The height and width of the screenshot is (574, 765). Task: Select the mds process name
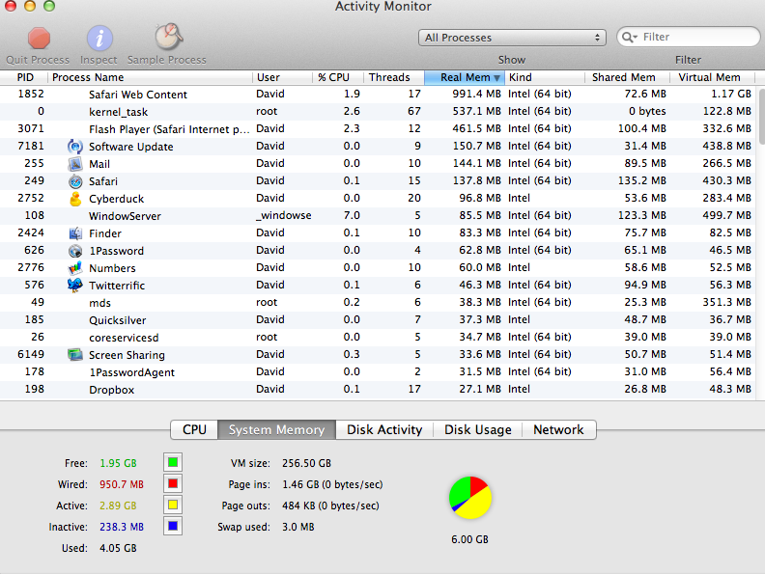coord(99,303)
